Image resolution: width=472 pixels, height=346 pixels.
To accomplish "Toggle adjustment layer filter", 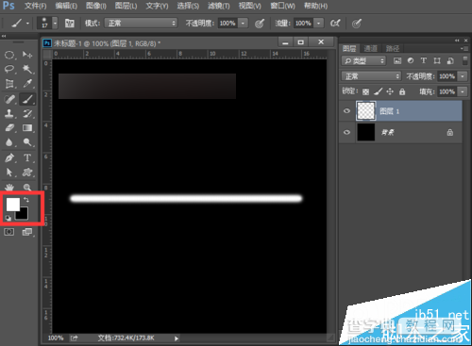I will pyautogui.click(x=411, y=60).
